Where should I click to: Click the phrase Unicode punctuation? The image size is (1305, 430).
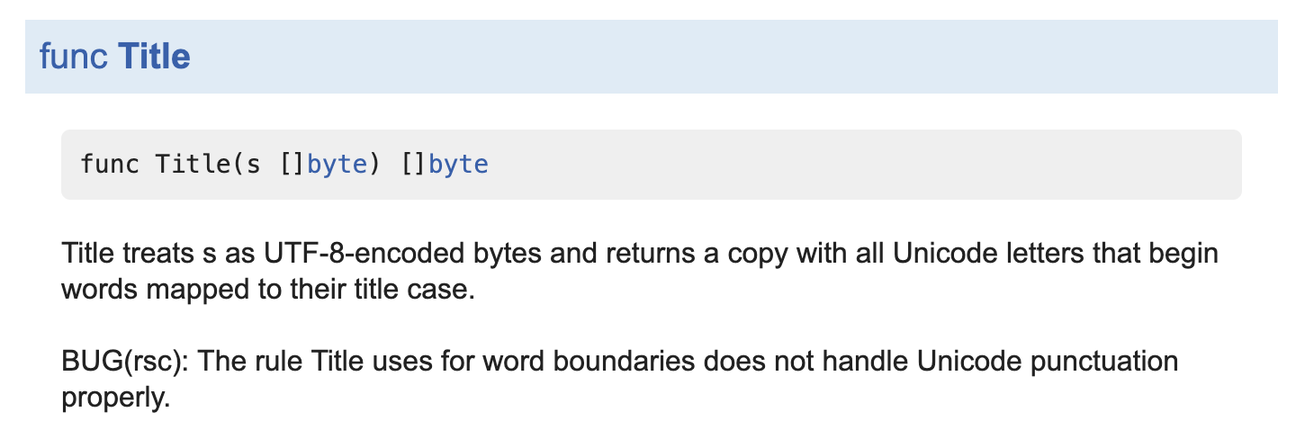pos(1048,362)
